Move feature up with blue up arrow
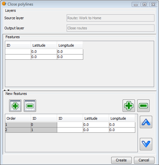 pyautogui.click(x=146, y=122)
